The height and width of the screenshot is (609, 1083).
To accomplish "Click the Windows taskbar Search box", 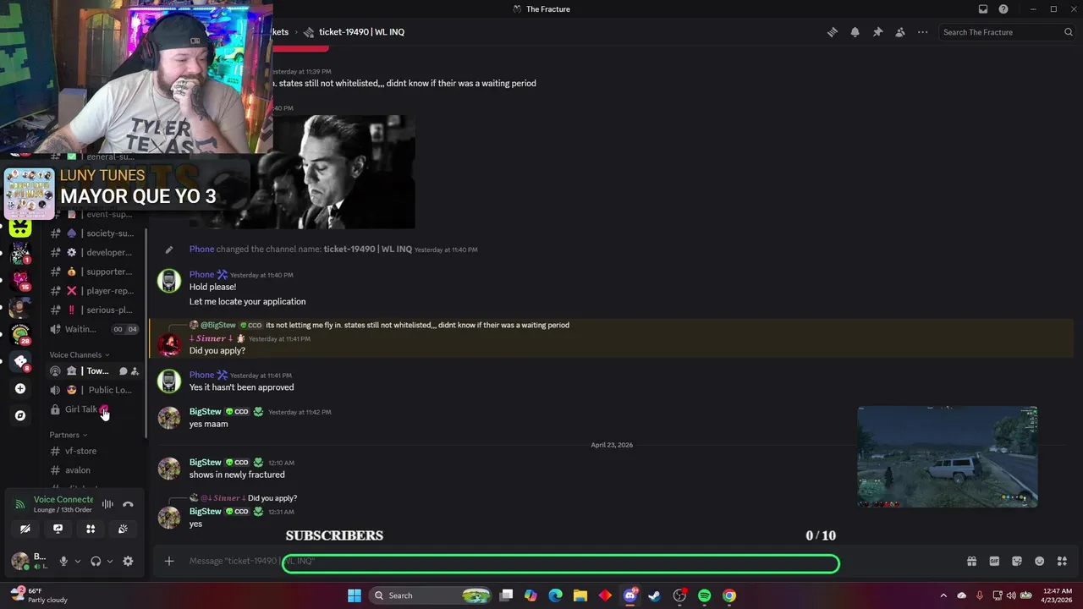I will tap(432, 595).
